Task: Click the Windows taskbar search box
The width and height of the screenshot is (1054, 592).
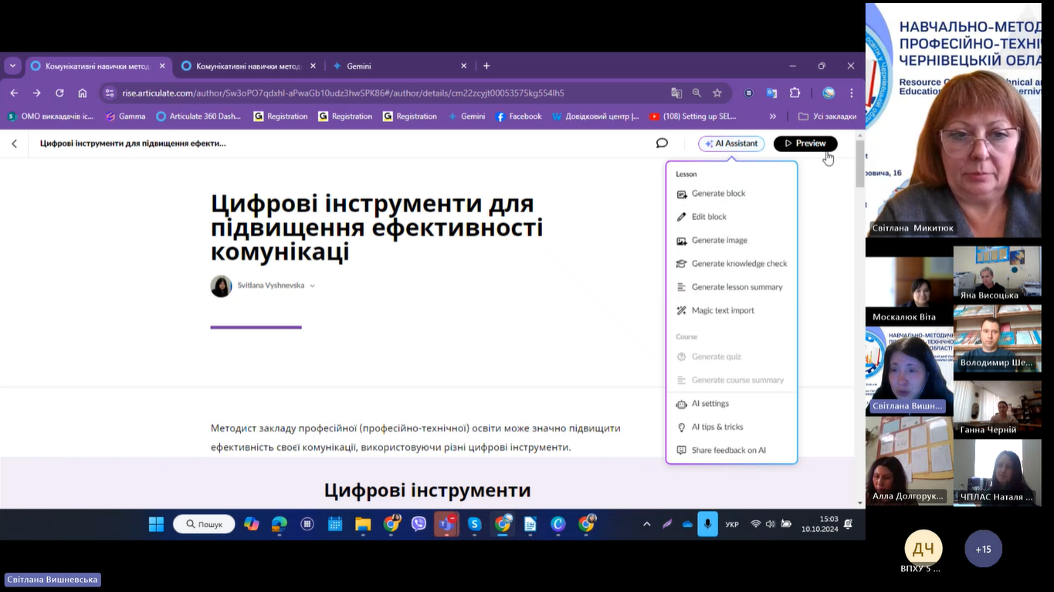Action: coord(204,524)
